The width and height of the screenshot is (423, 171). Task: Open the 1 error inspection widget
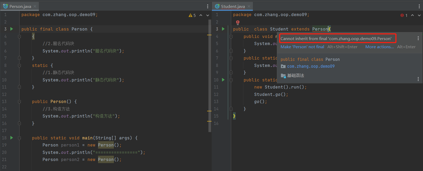(x=404, y=15)
